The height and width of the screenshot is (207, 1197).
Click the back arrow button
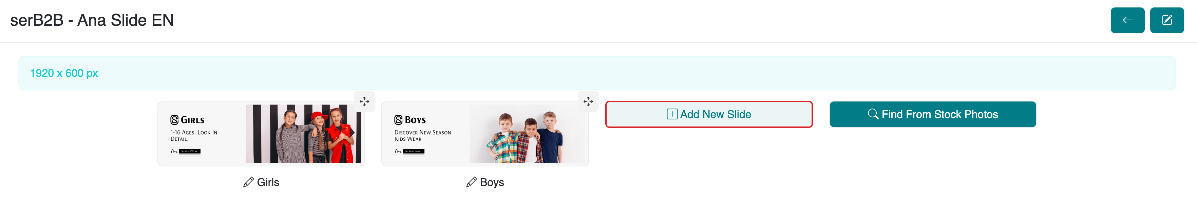[1127, 20]
